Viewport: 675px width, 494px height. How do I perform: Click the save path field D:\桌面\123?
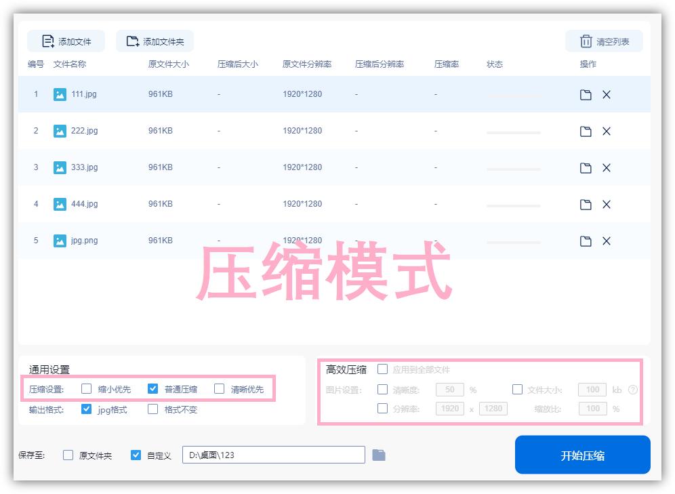point(273,455)
